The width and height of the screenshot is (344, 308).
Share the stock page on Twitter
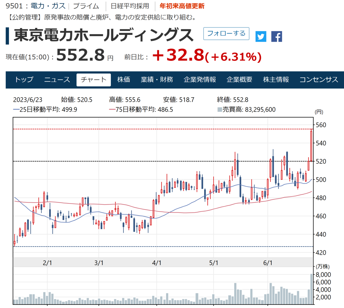click(261, 36)
